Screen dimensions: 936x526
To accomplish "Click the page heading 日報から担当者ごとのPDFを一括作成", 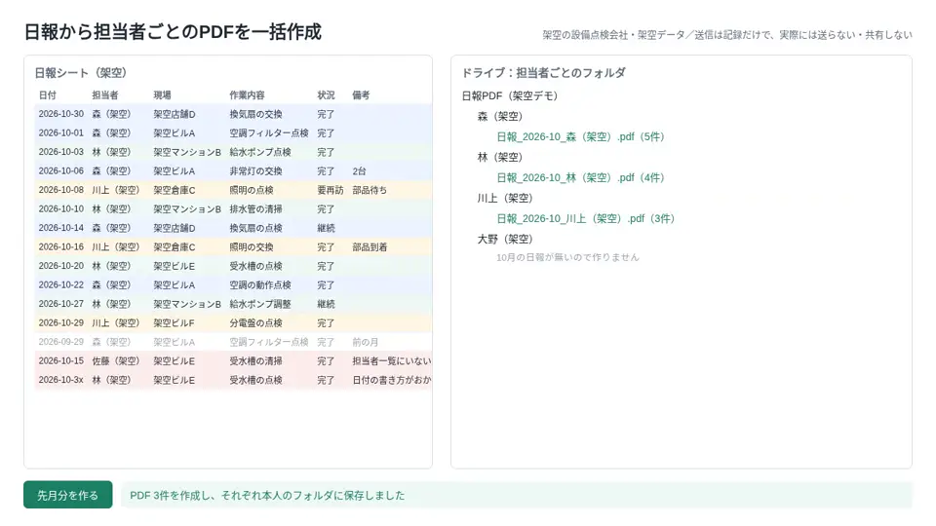I will tap(173, 31).
